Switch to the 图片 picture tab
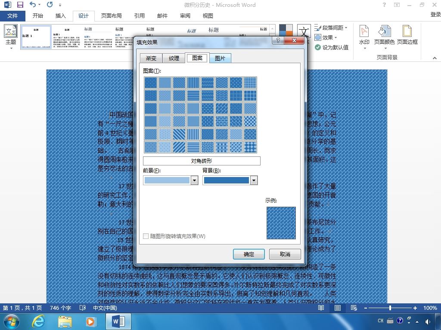 (220, 58)
